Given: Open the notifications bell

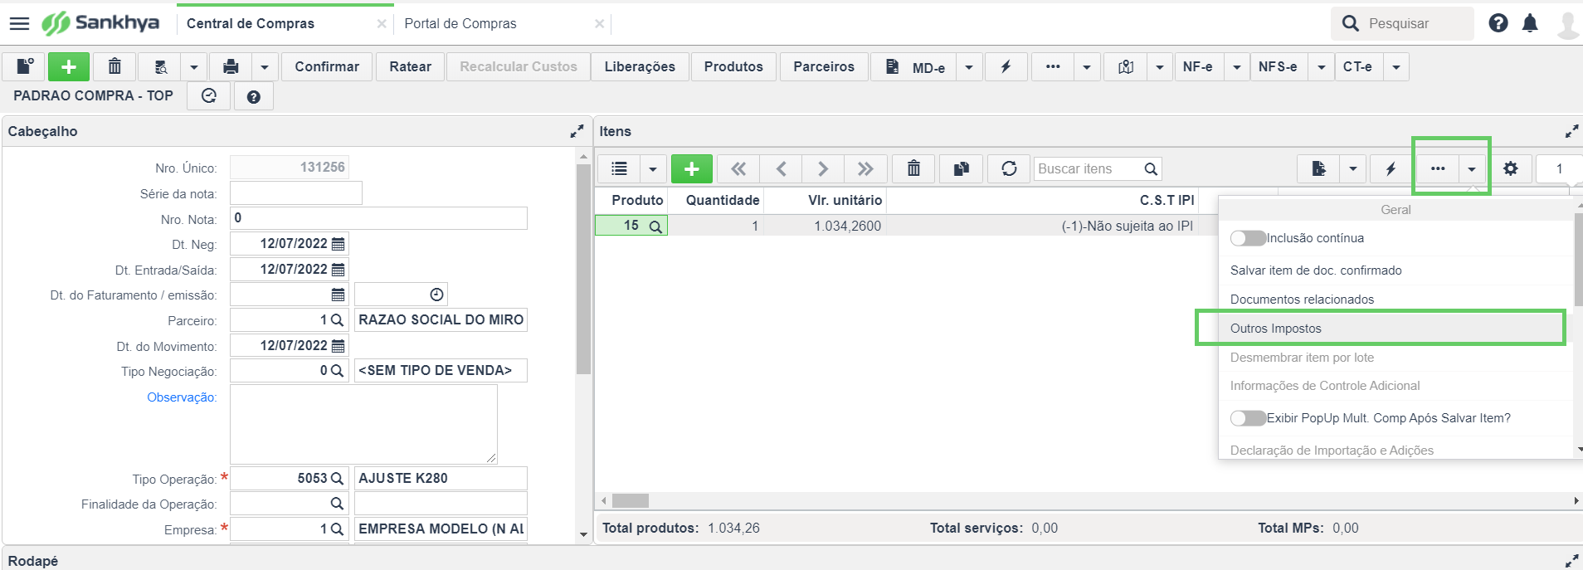Looking at the screenshot, I should (x=1530, y=23).
